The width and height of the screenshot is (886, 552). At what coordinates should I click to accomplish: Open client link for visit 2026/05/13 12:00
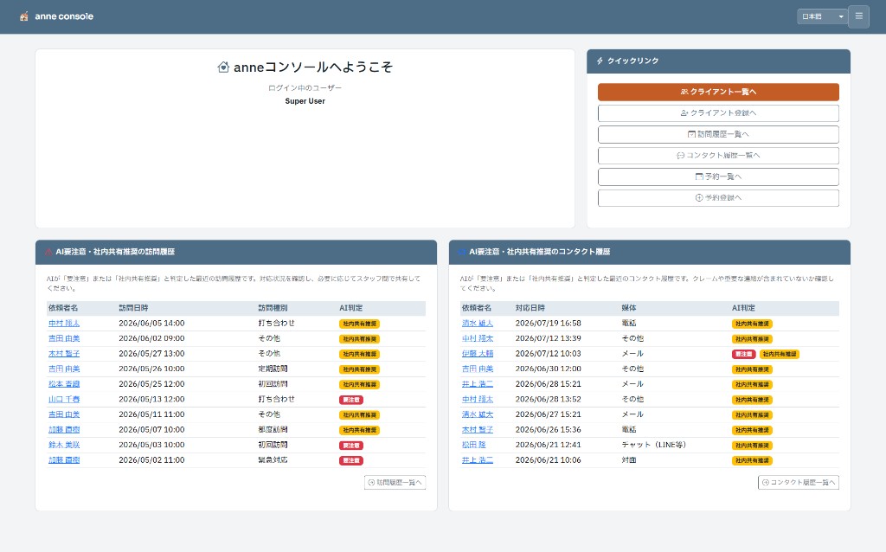(64, 400)
